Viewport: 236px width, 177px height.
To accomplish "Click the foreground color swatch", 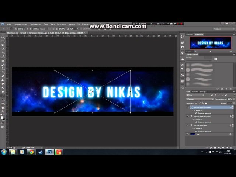I will click(2, 118).
